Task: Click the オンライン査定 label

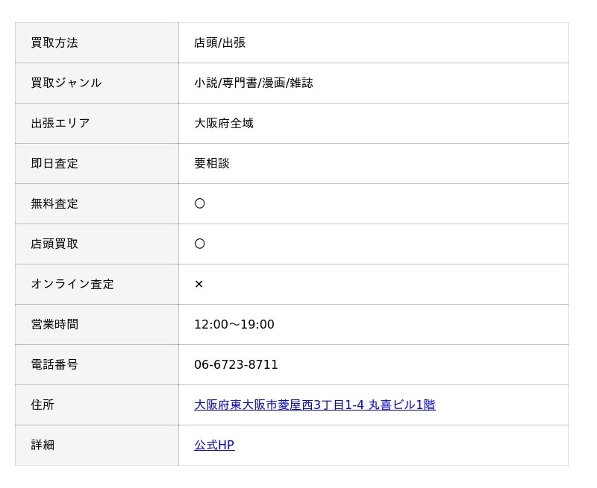Action: point(72,284)
